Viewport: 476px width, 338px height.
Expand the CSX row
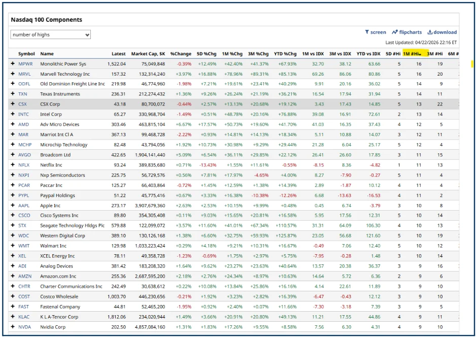[13, 104]
